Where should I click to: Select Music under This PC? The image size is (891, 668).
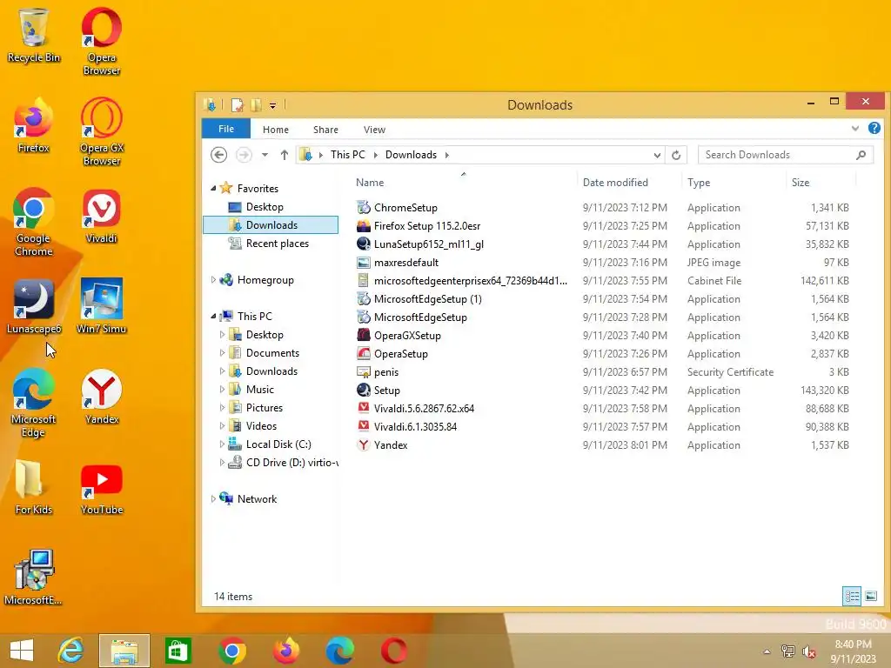(x=259, y=389)
